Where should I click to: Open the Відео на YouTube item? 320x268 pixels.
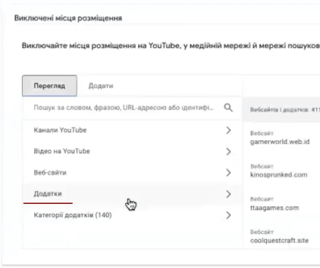132,152
